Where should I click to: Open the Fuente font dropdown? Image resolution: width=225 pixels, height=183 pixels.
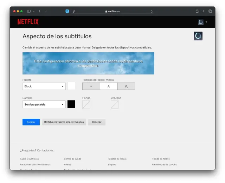pos(44,86)
